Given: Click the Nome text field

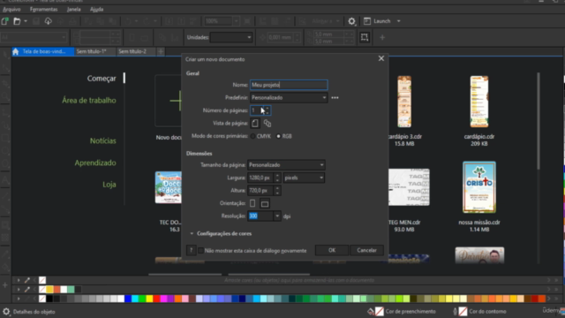Looking at the screenshot, I should (x=289, y=85).
